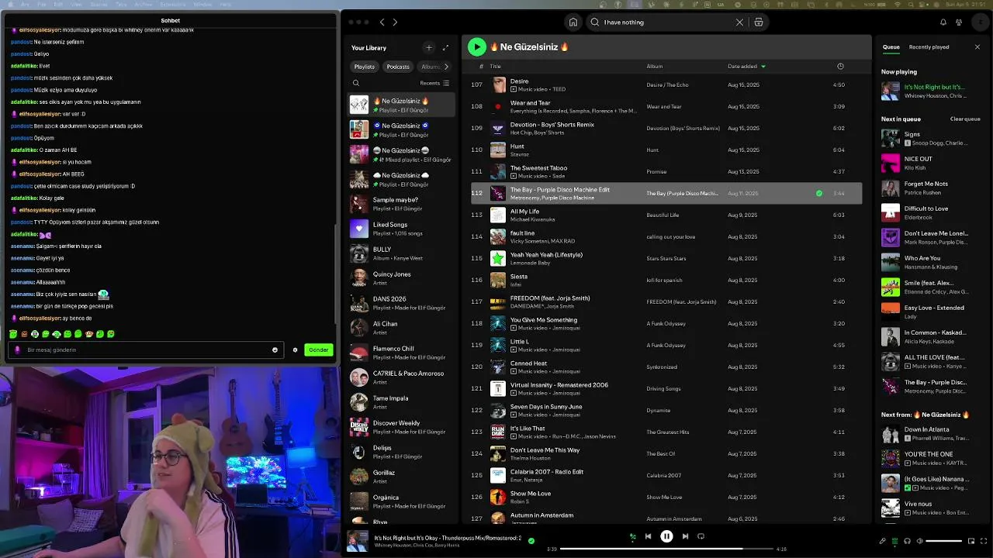Play the Ne Güzelsiniz playlist

[x=476, y=47]
